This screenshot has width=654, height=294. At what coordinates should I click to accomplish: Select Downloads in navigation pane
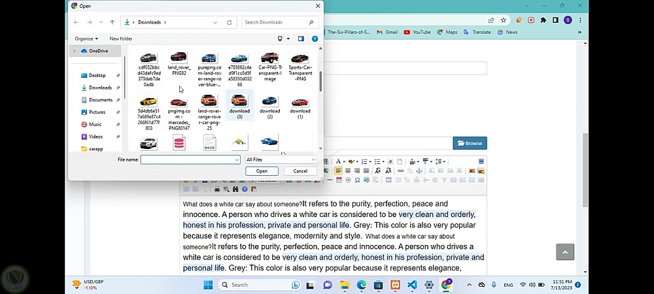point(100,88)
